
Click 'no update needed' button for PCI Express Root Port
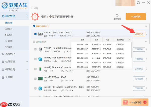click(139, 89)
